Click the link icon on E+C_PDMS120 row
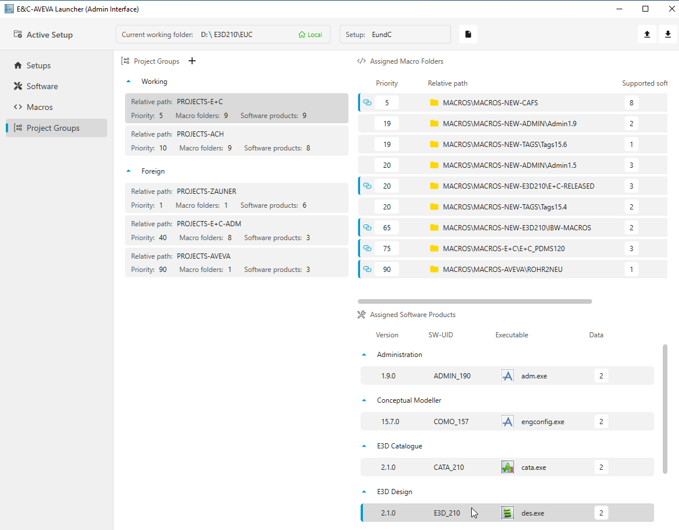 (x=367, y=248)
